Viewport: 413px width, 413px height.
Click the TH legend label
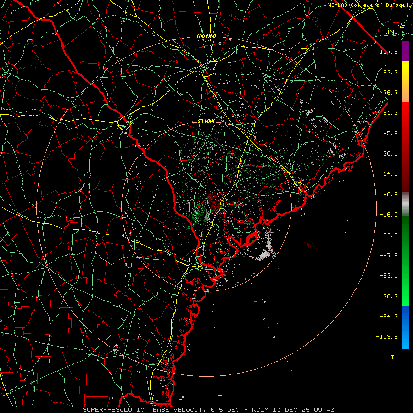(x=394, y=357)
